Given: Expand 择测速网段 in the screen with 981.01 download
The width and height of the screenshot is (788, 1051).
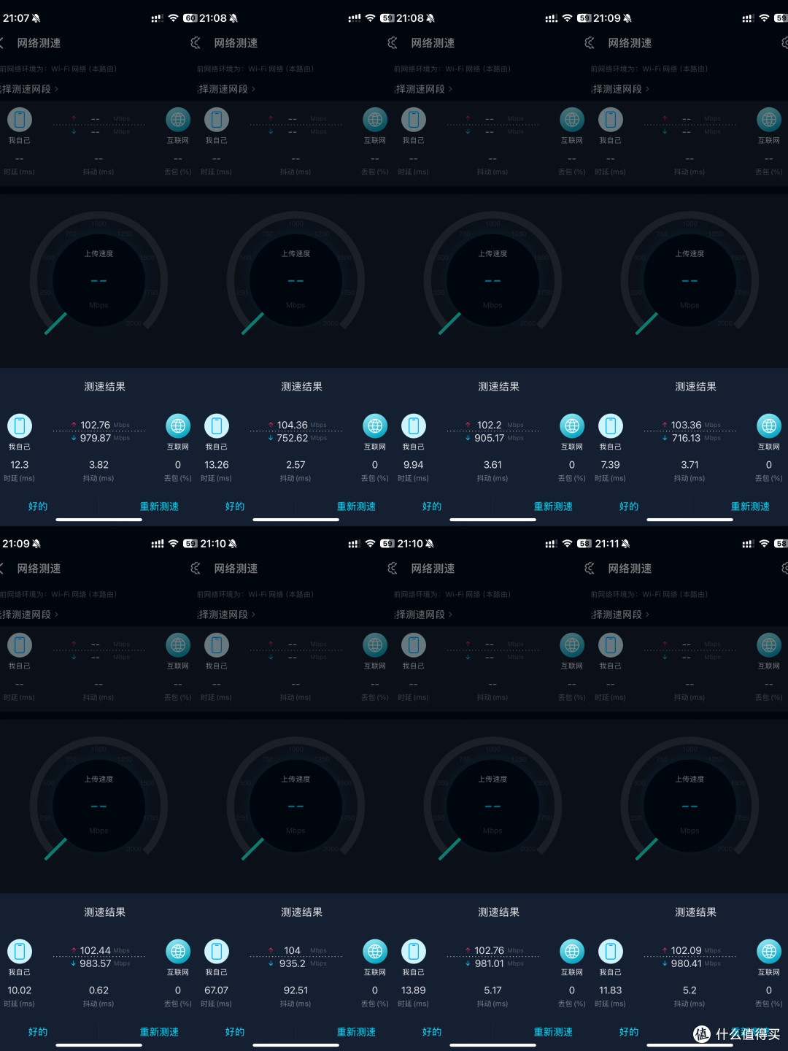Looking at the screenshot, I should (x=423, y=615).
